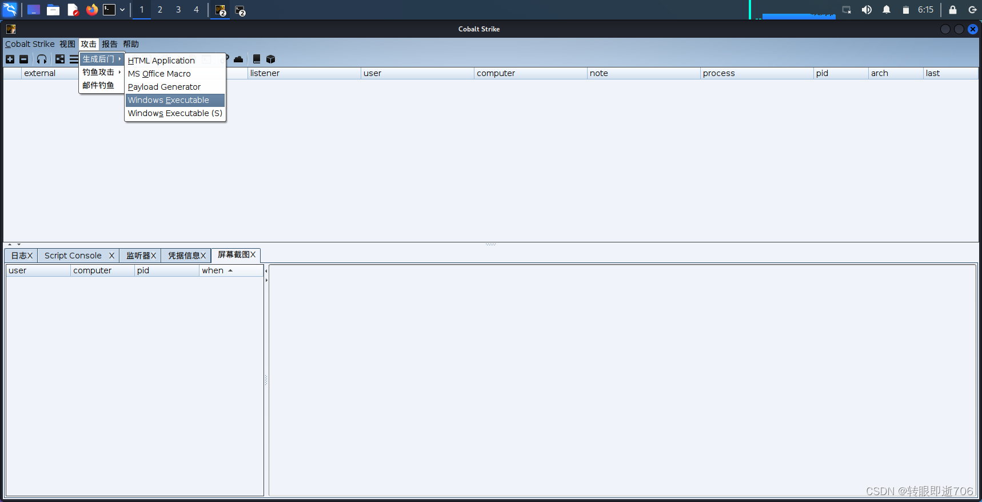
Task: Launch Firefox from the top panel
Action: pyautogui.click(x=91, y=10)
